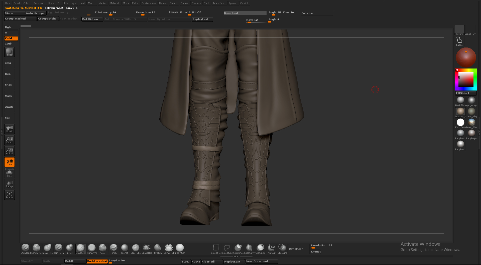The width and height of the screenshot is (481, 265).
Task: Choose the InsertSphere brush
Action: [180, 249]
